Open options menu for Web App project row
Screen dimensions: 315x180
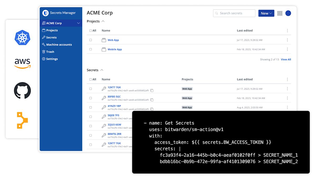pyautogui.click(x=287, y=40)
